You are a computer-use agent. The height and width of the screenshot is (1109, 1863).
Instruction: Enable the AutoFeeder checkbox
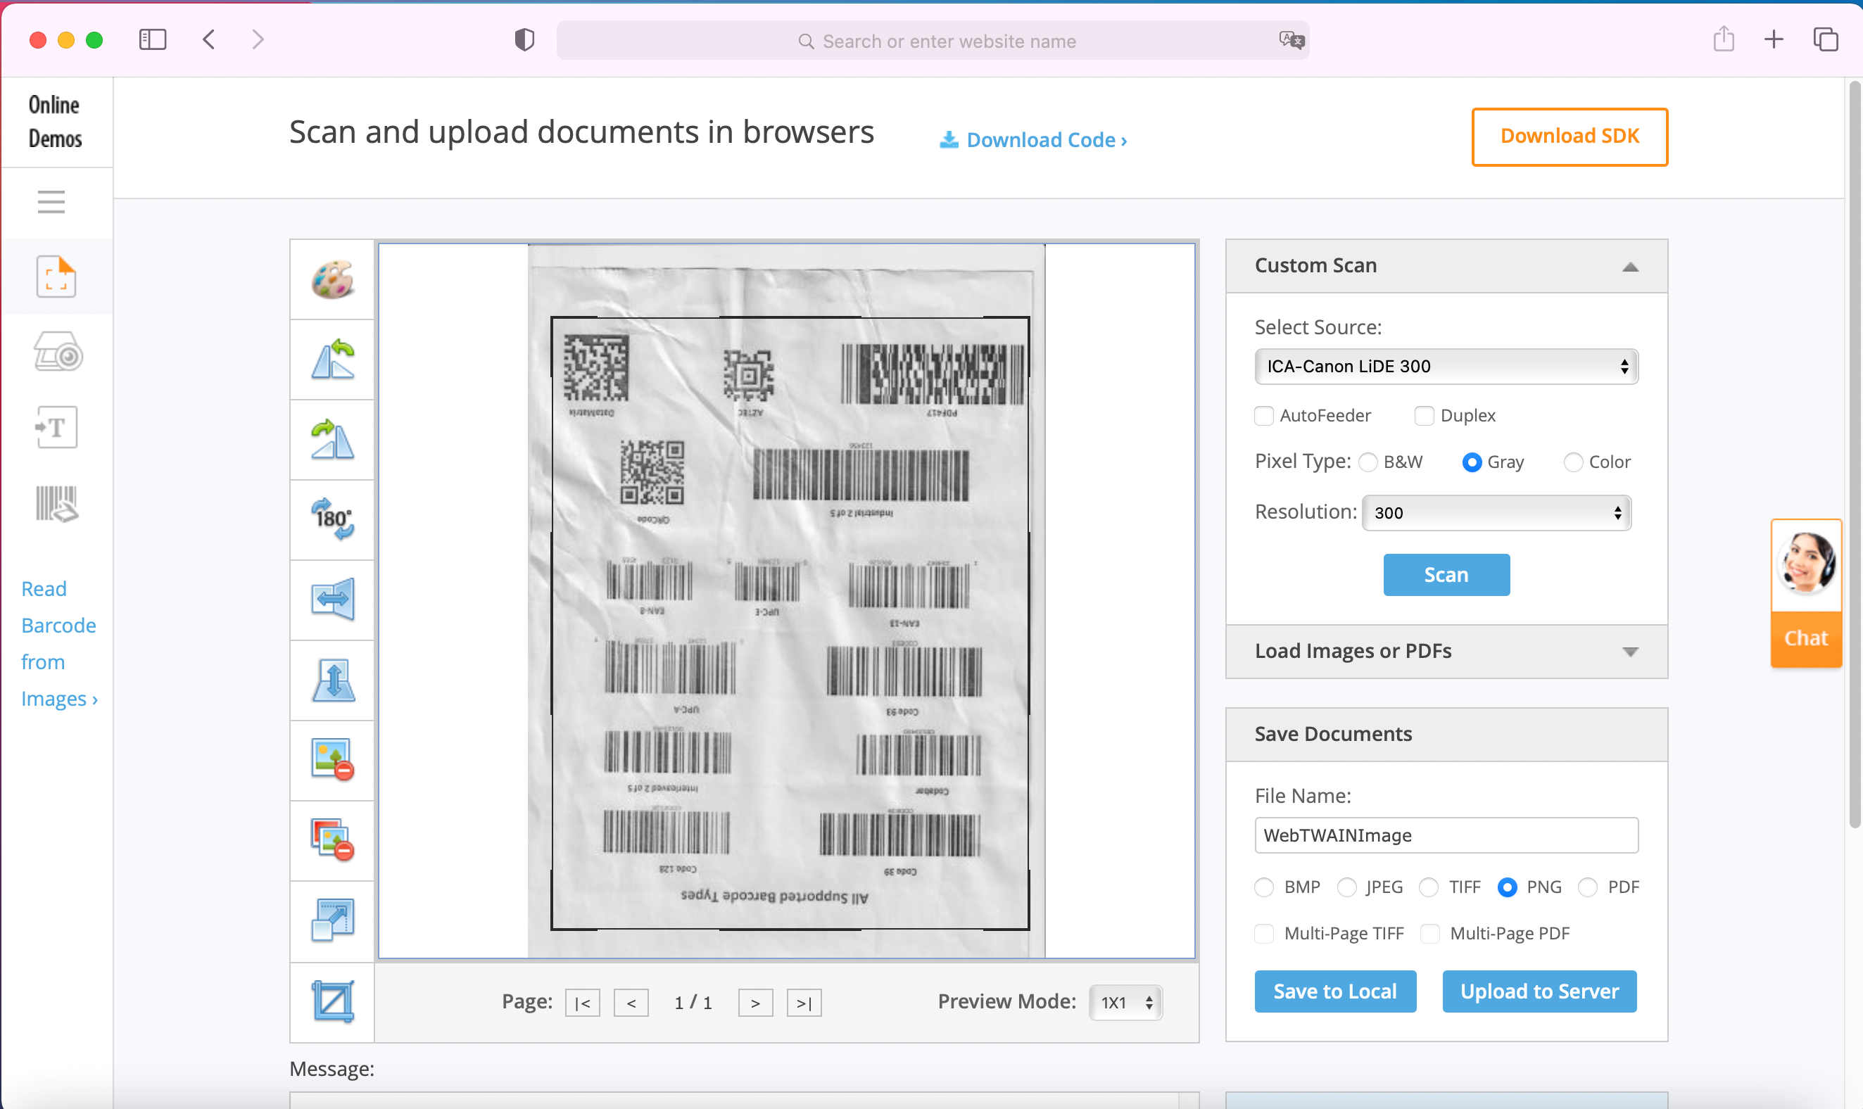click(x=1263, y=415)
